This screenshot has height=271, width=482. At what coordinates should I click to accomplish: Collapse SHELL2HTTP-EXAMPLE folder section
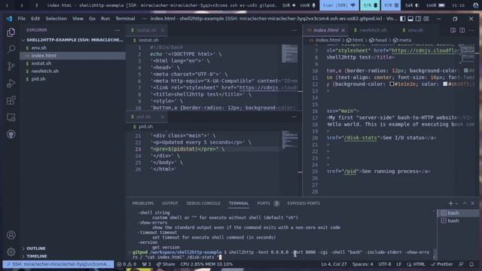(x=73, y=40)
